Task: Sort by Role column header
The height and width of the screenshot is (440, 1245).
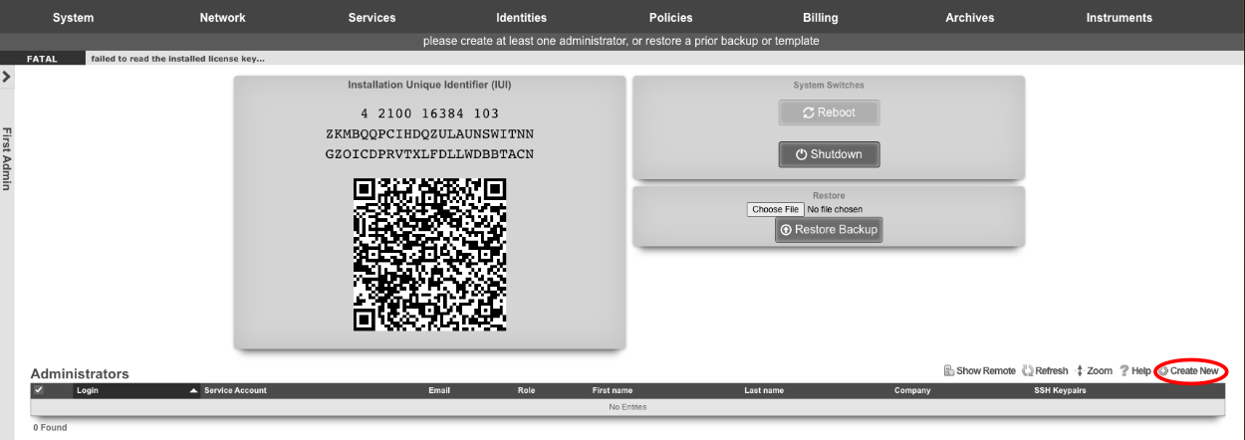Action: [x=527, y=390]
